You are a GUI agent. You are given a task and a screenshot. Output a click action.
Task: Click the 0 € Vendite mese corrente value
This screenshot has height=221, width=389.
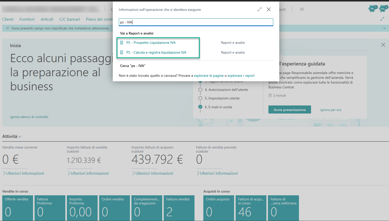(11, 159)
